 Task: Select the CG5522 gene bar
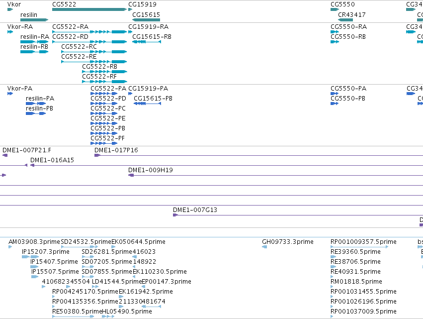[89, 9]
